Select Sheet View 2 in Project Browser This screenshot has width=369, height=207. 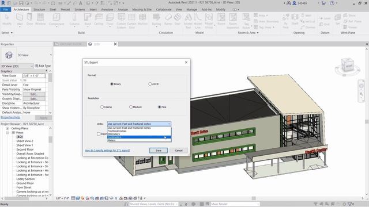coord(25,141)
